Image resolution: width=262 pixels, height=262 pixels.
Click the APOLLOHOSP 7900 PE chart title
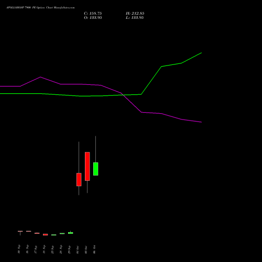40,8
